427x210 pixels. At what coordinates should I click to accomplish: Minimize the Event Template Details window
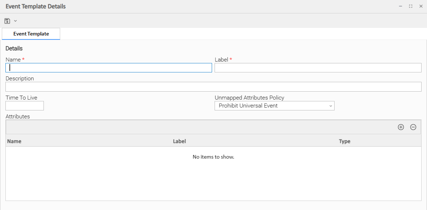401,6
